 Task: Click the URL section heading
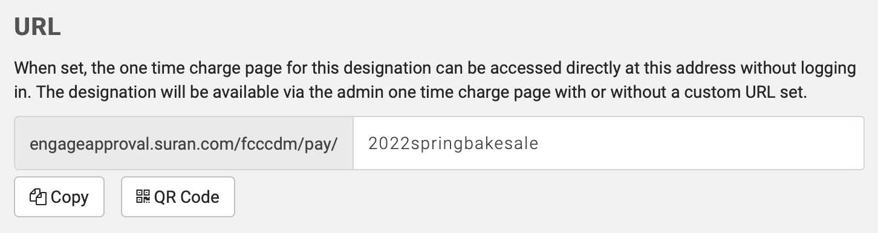coord(37,27)
